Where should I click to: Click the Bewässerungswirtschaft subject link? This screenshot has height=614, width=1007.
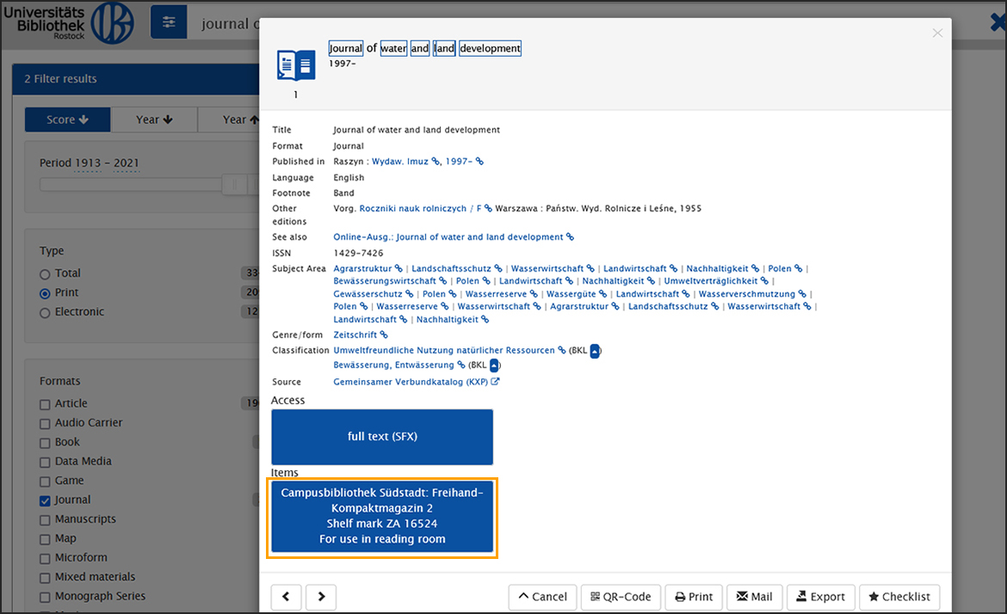(x=385, y=281)
